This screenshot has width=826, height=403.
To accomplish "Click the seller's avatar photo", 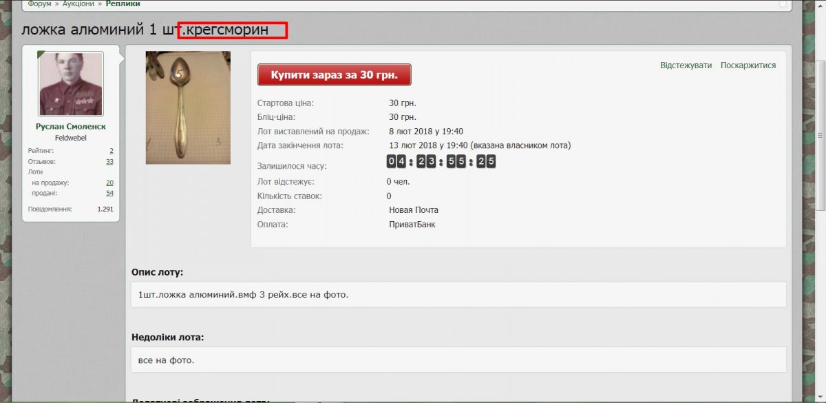I will coord(70,84).
